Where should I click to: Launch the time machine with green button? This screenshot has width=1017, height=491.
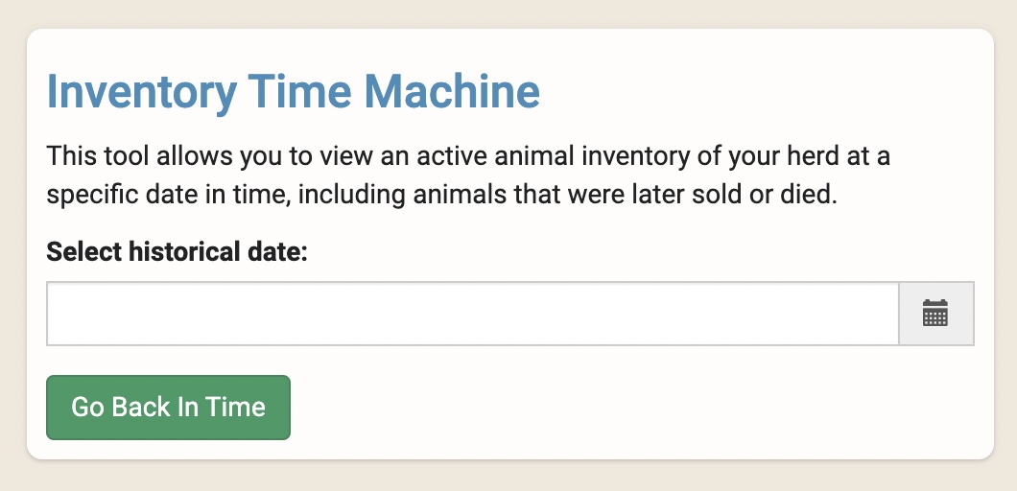pos(168,407)
